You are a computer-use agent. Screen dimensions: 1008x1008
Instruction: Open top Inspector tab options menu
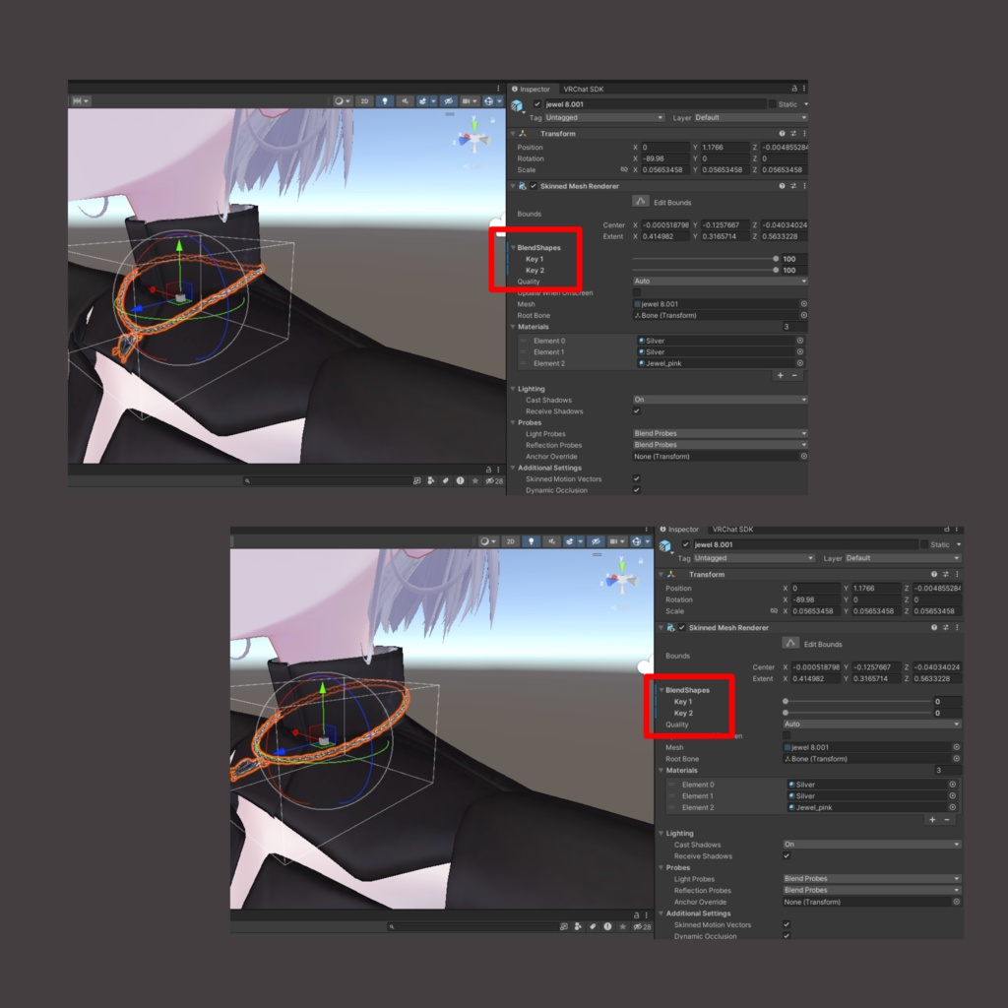tap(804, 88)
